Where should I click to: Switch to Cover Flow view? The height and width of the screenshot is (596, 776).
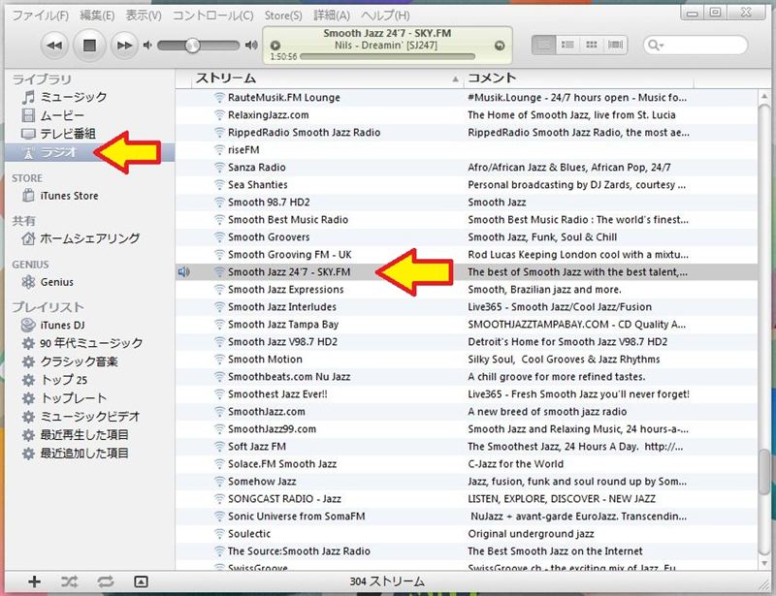(615, 45)
